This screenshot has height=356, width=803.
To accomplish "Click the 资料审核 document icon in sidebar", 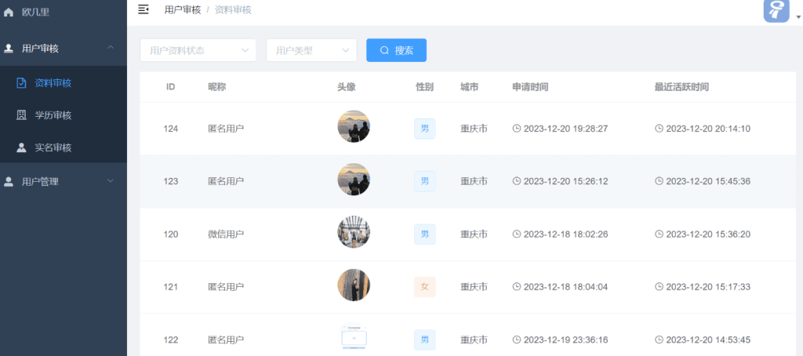I will point(21,82).
